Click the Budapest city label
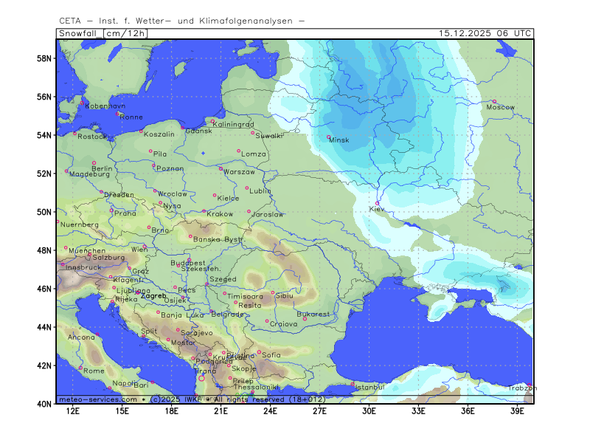 (x=187, y=263)
